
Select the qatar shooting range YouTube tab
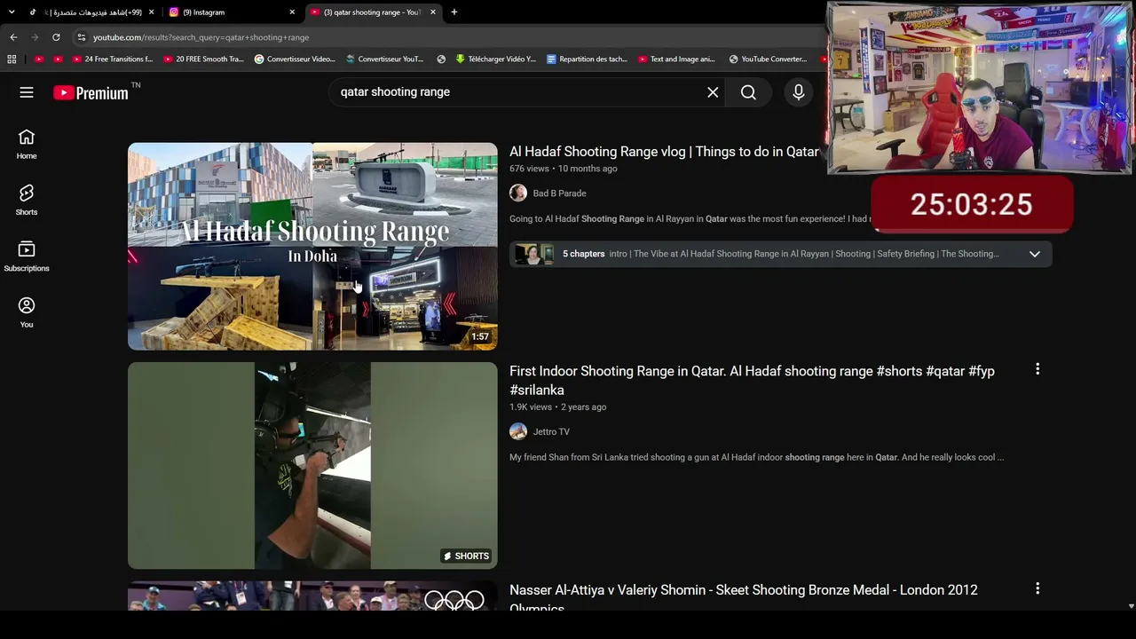click(373, 12)
